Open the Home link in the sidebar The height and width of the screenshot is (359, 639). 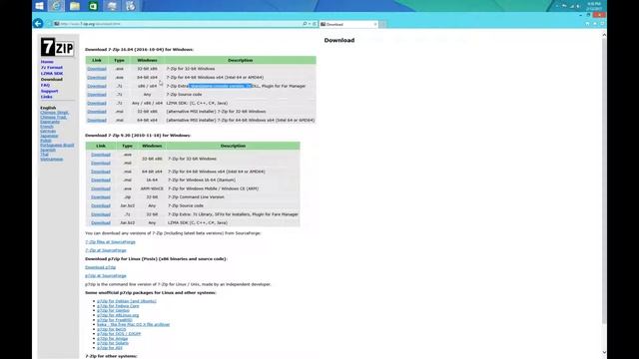47,62
